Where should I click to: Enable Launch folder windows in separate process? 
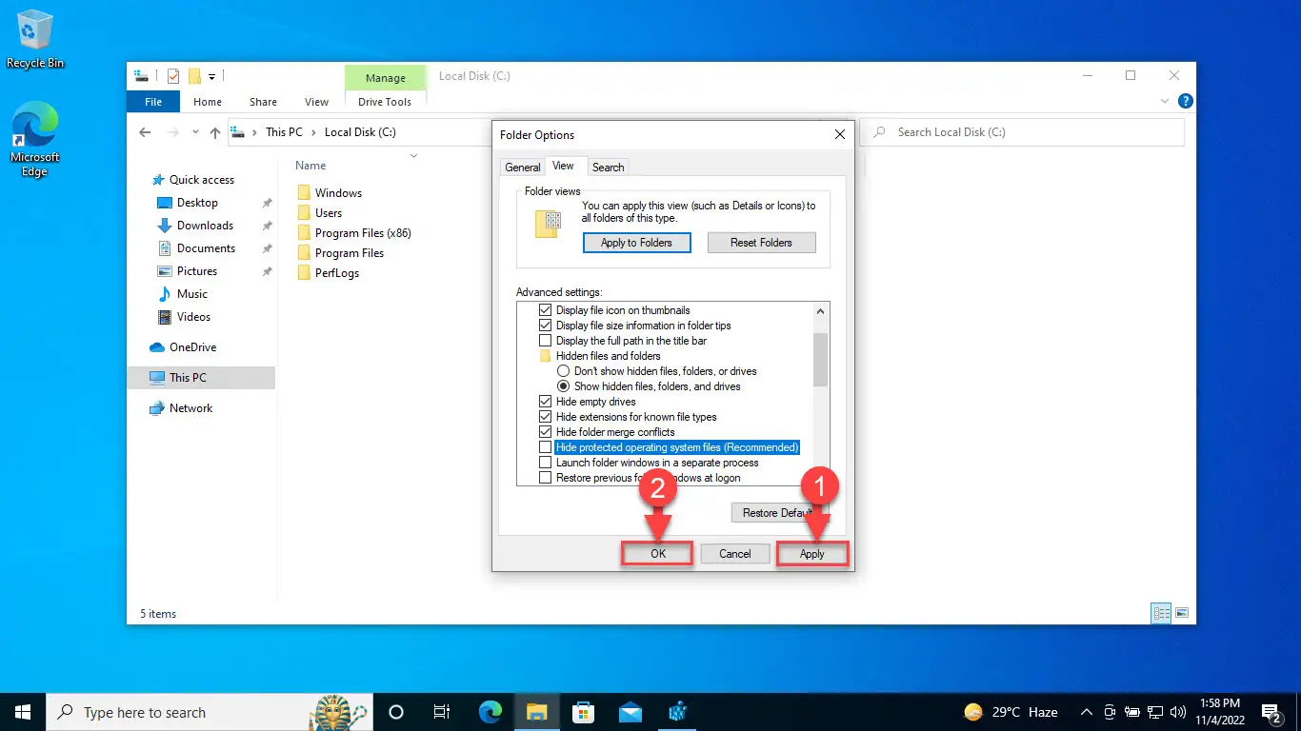[x=546, y=463]
